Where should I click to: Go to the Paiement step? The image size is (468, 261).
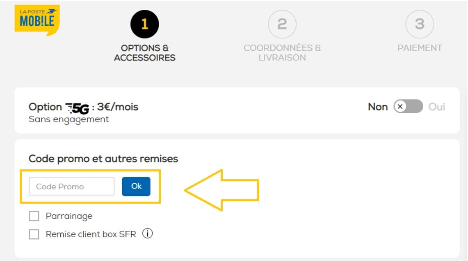click(x=420, y=47)
